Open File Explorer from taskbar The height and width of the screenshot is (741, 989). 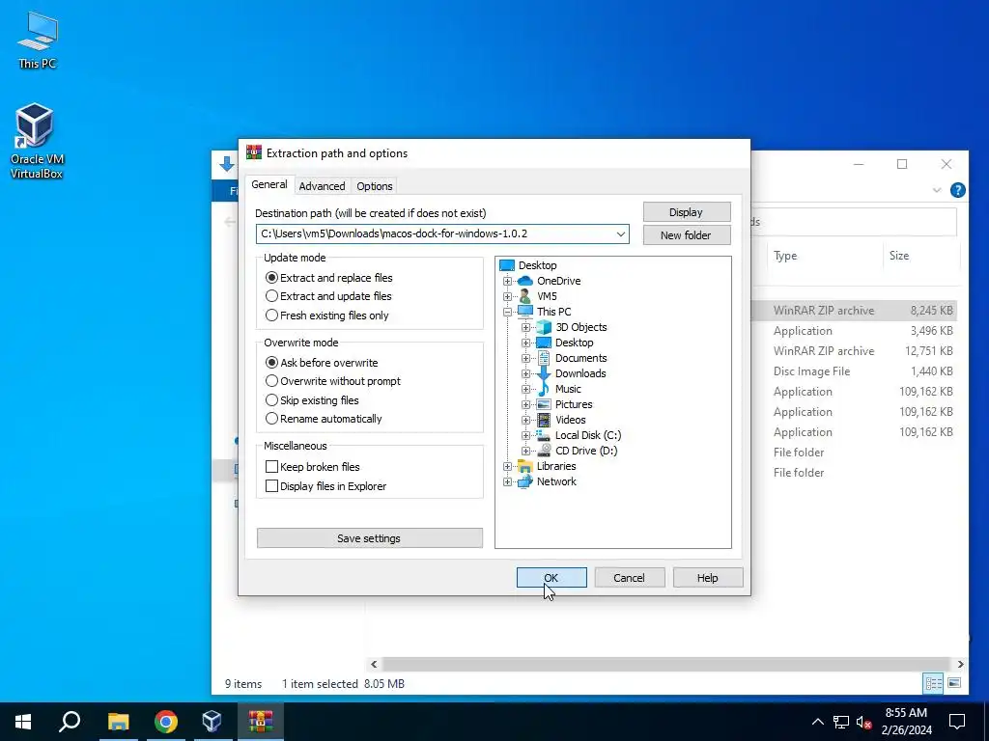point(118,722)
